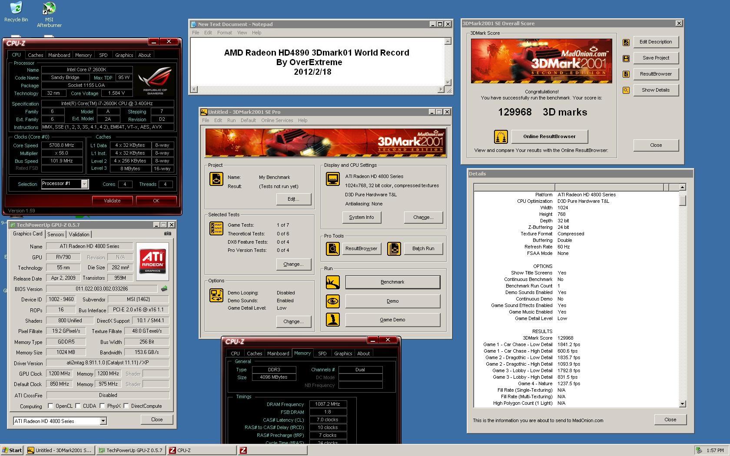Click the Start button on the taskbar
Viewport: 730px width, 456px height.
[12, 450]
